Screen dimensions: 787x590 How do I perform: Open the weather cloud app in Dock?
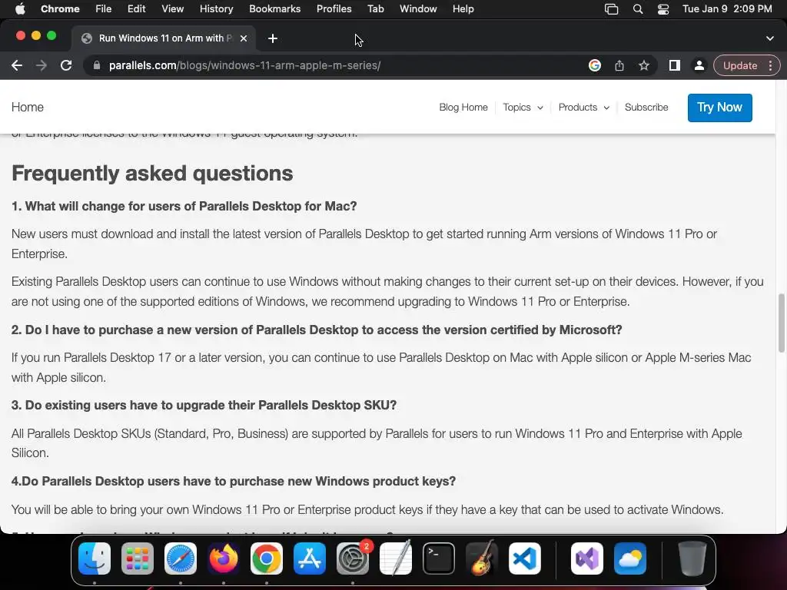pos(630,559)
